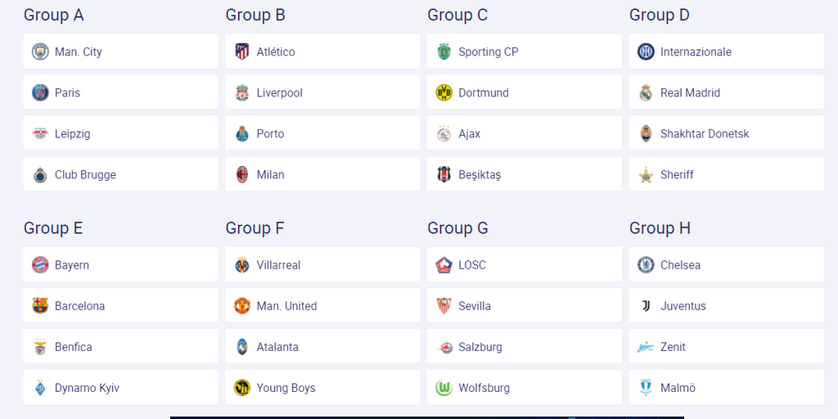Click the Liverpool club crest
This screenshot has height=419, width=838.
[242, 93]
